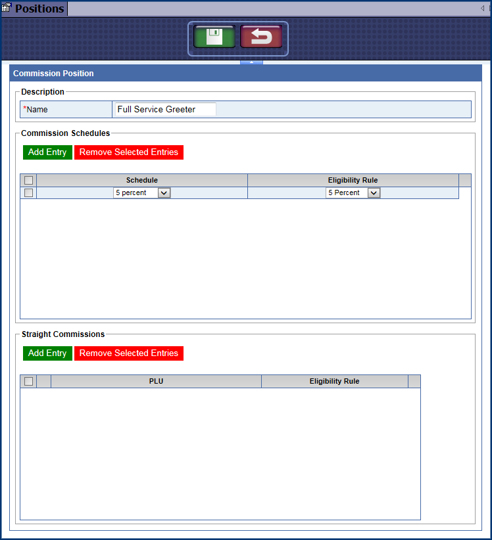Click the Positions tab document icon
The image size is (492, 540).
click(7, 9)
